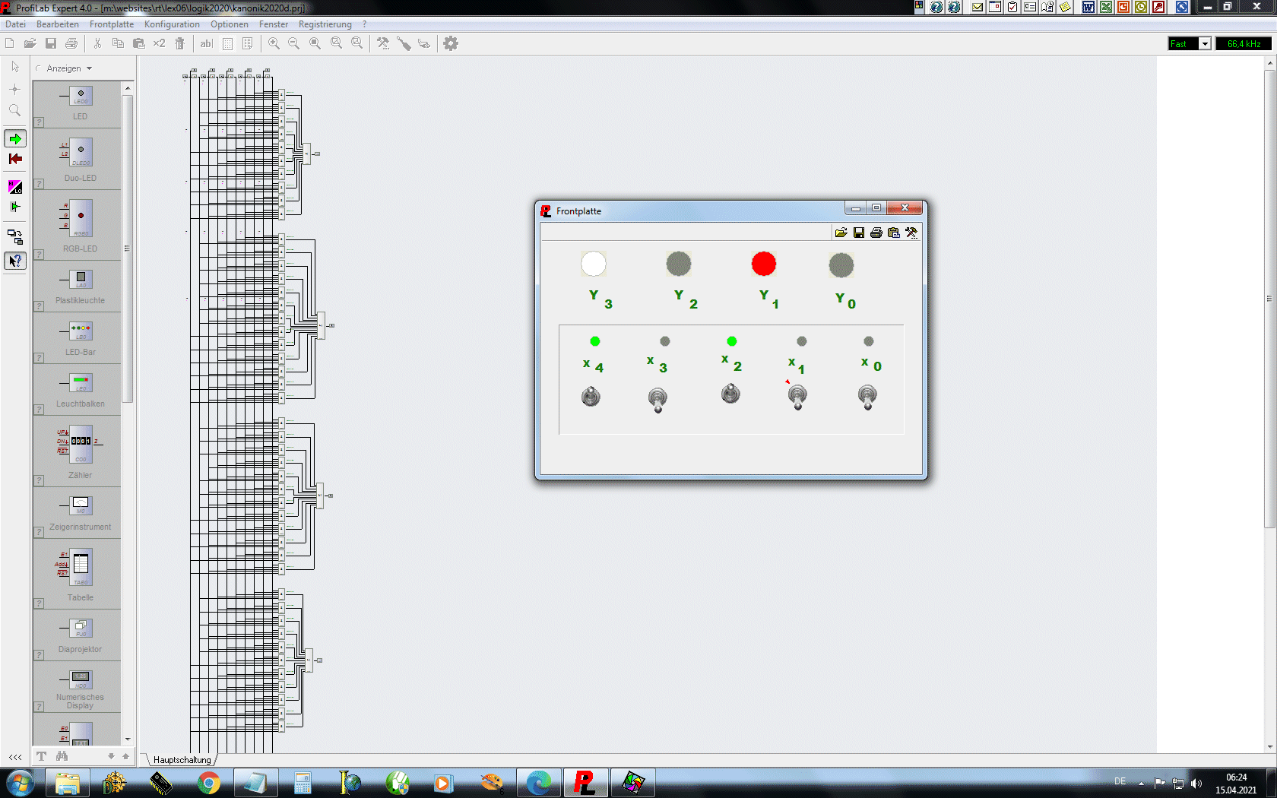Select the pointer tool in left sidebar
The image size is (1277, 798).
[x=15, y=67]
